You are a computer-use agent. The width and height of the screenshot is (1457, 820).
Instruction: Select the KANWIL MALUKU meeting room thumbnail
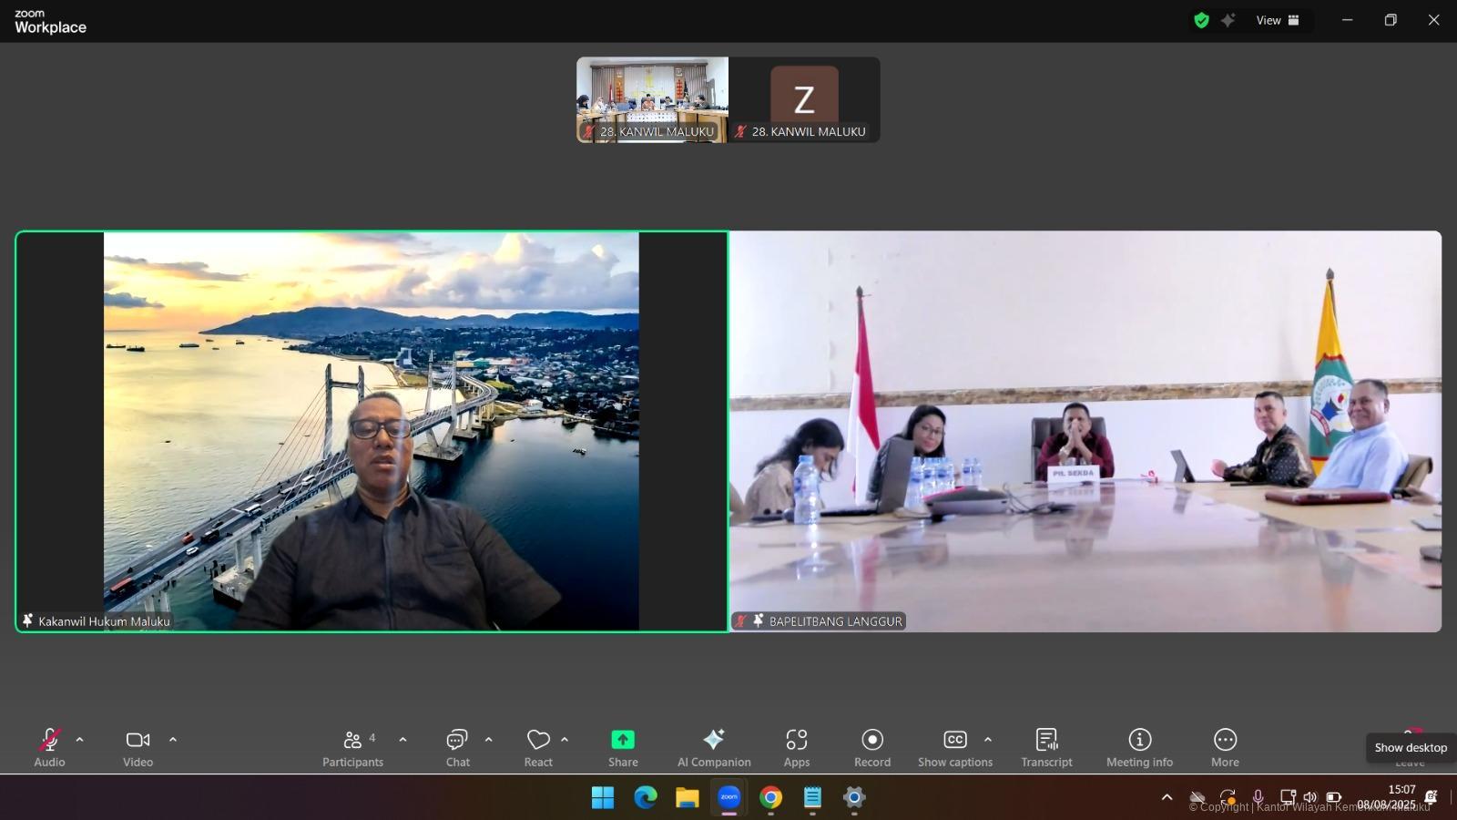(x=652, y=99)
